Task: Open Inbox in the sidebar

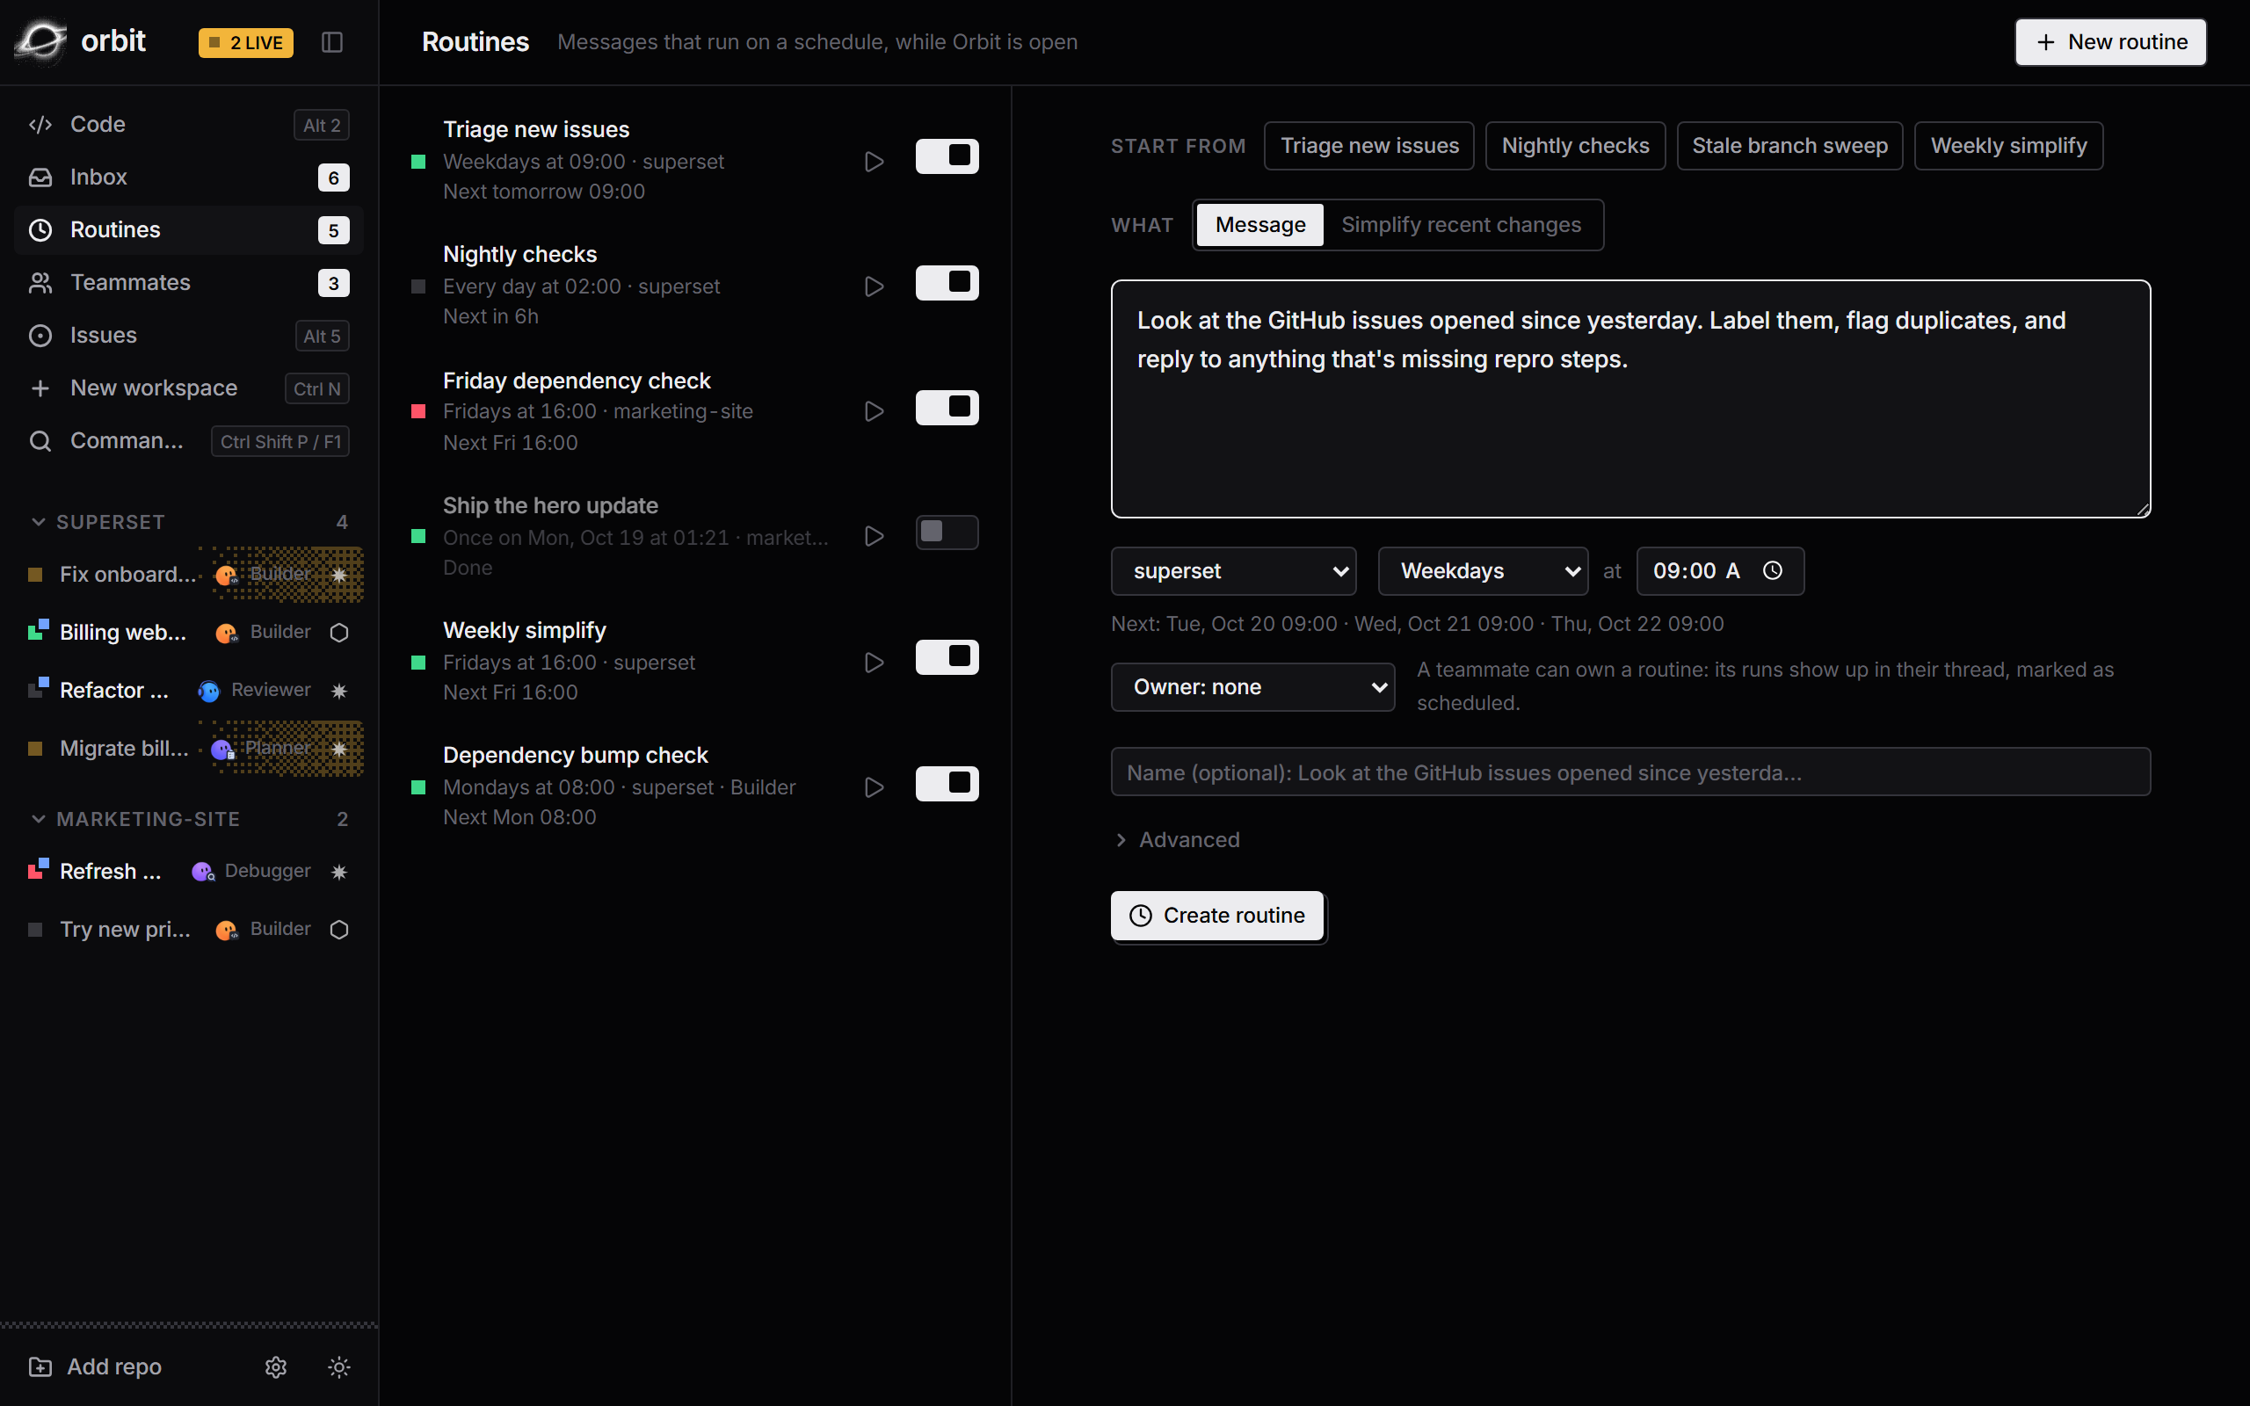Action: [x=188, y=177]
